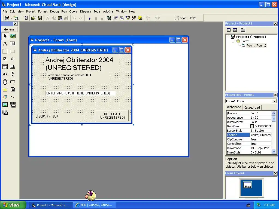
Task: Select the CommandButton control tool
Action: (x=13, y=51)
